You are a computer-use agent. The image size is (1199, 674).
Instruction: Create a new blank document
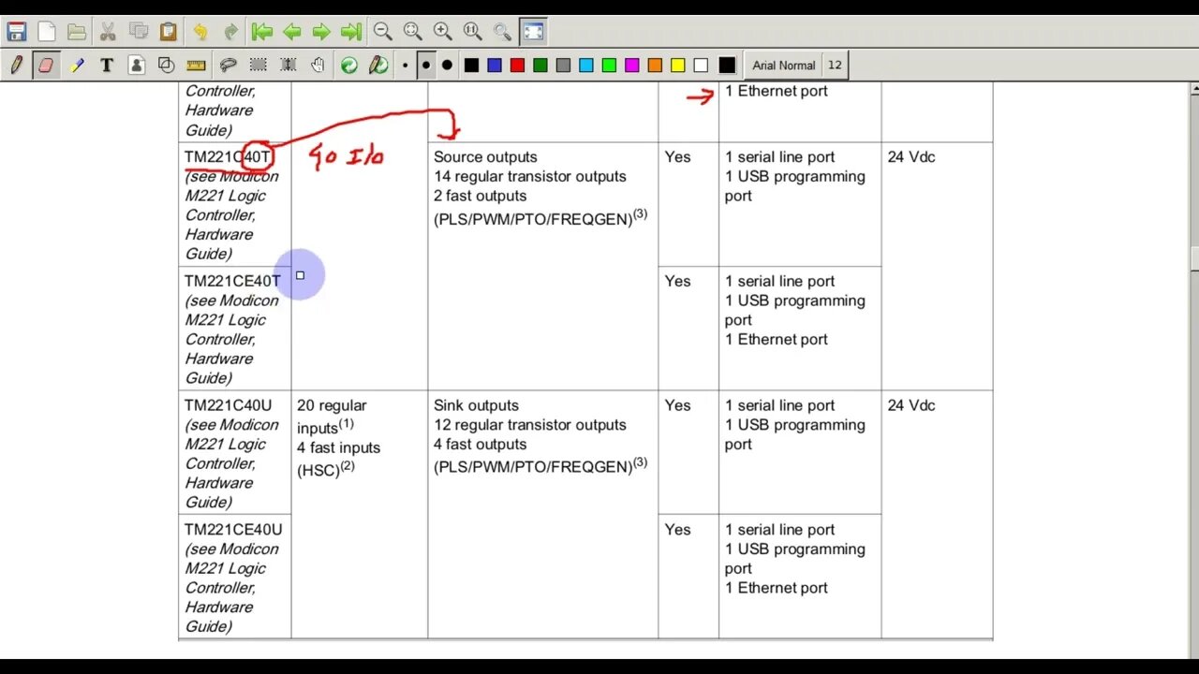(x=47, y=32)
